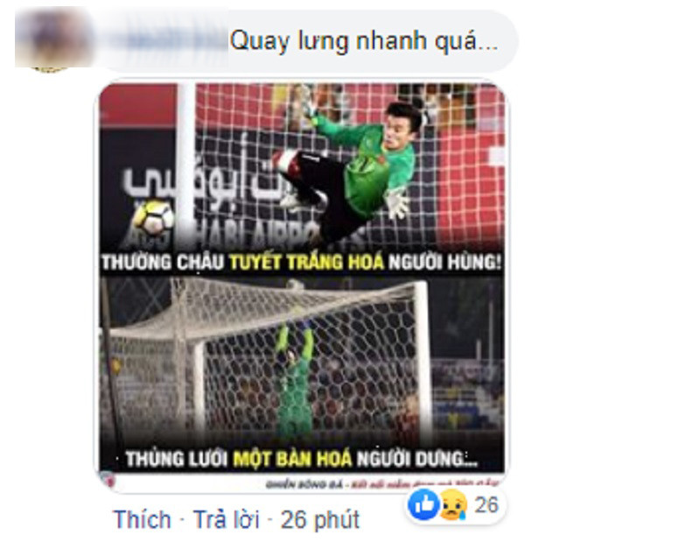700x556 pixels.
Task: Click the soccer ball in the top photo
Action: (154, 217)
